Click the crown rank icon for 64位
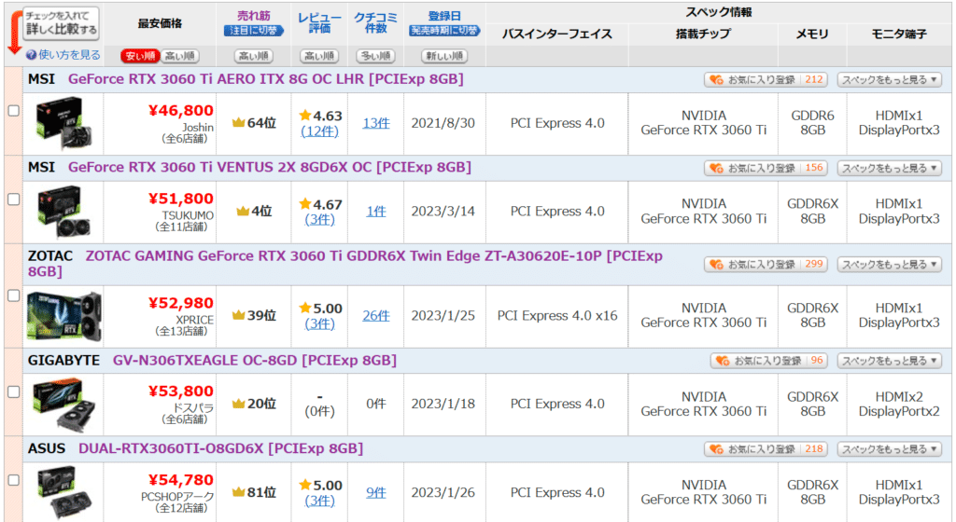Viewport: 956px width, 522px height. pos(238,123)
